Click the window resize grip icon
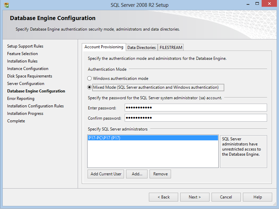Image resolution: width=279 pixels, height=209 pixels. [275, 204]
